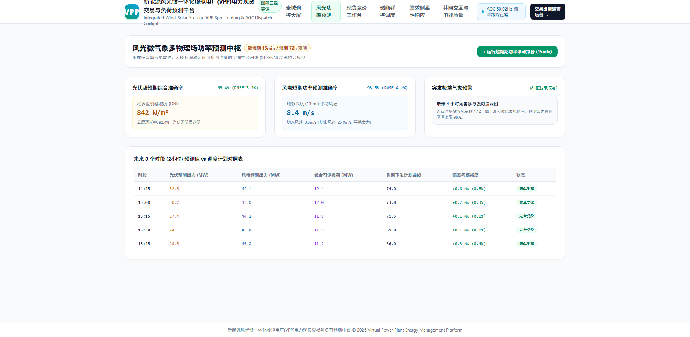Click the 842 W/m² irradiance value

[x=153, y=113]
